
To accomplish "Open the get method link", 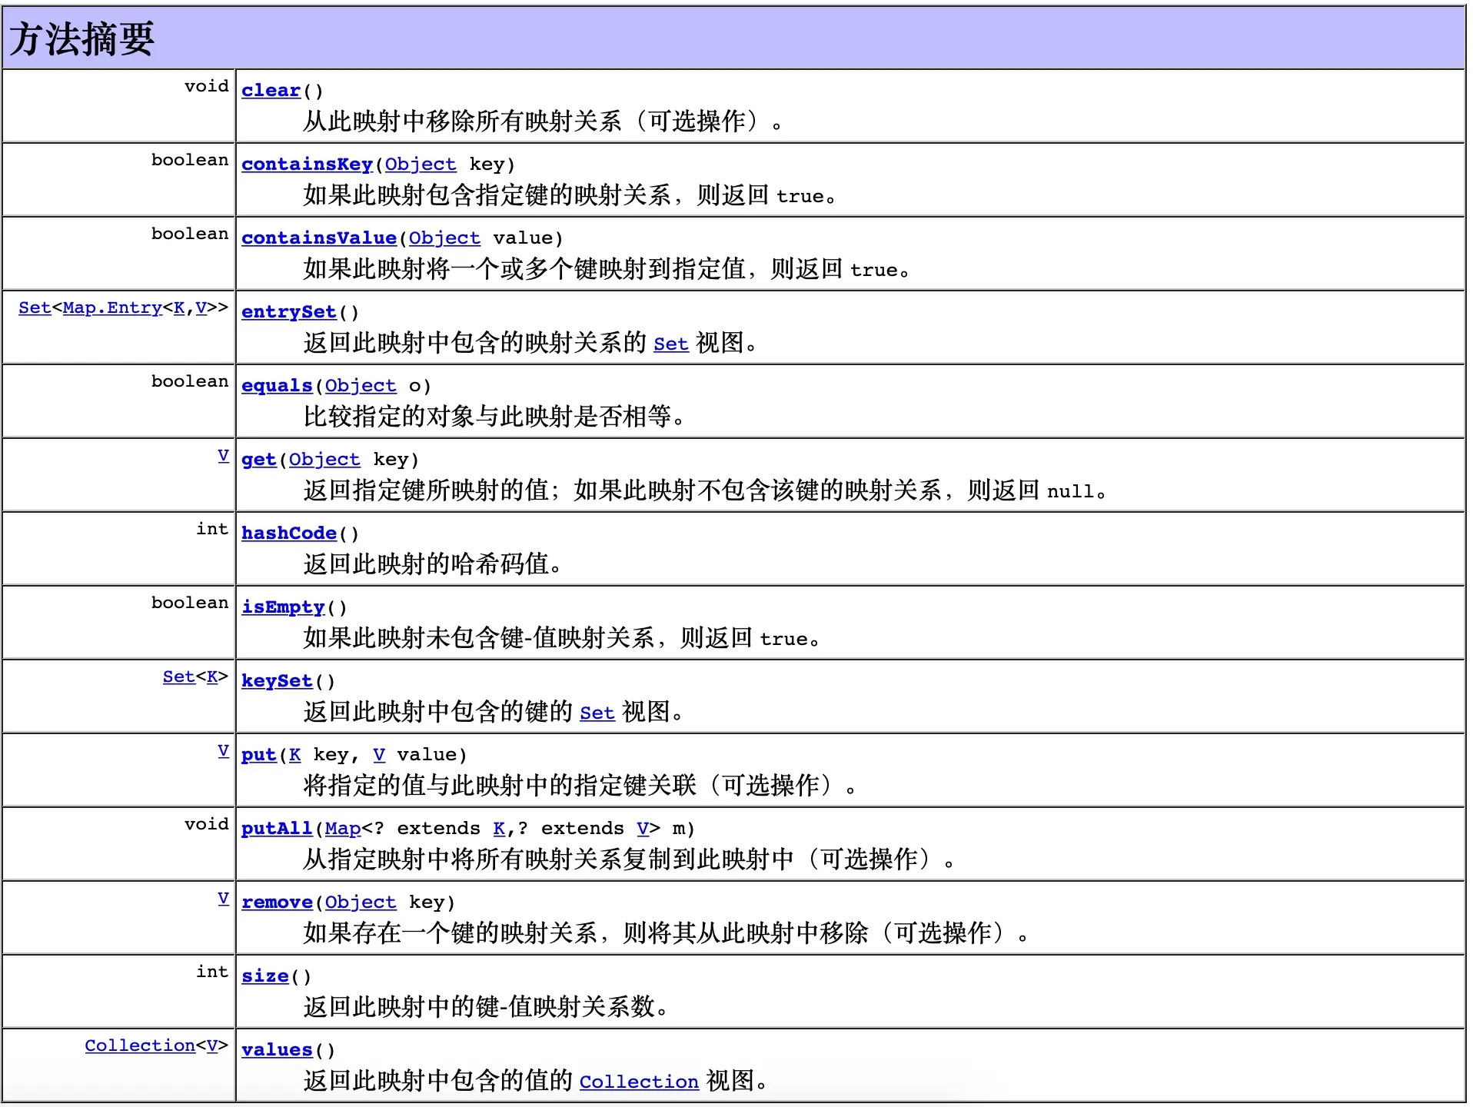I will [259, 460].
